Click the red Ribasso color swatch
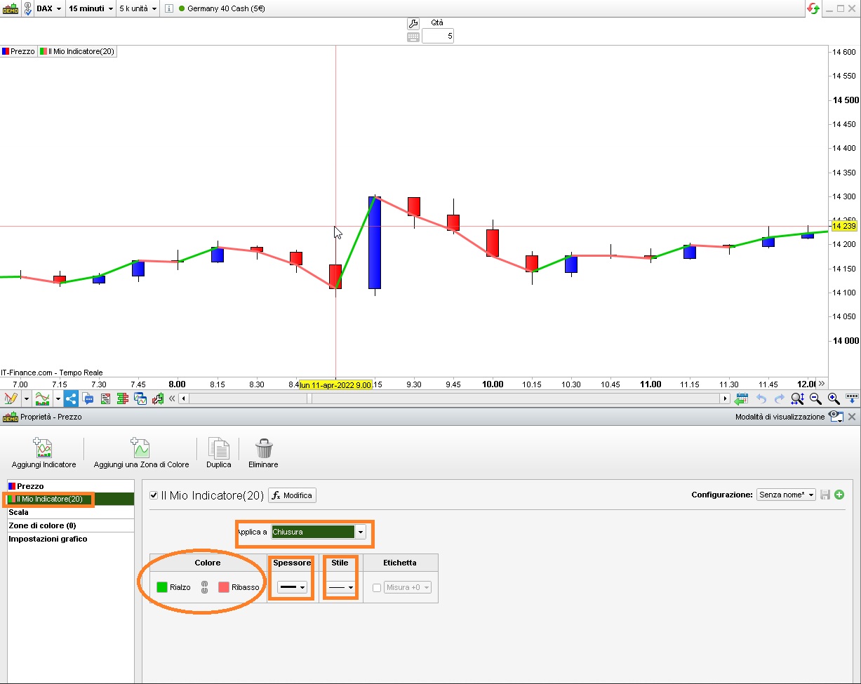861x684 pixels. click(224, 587)
